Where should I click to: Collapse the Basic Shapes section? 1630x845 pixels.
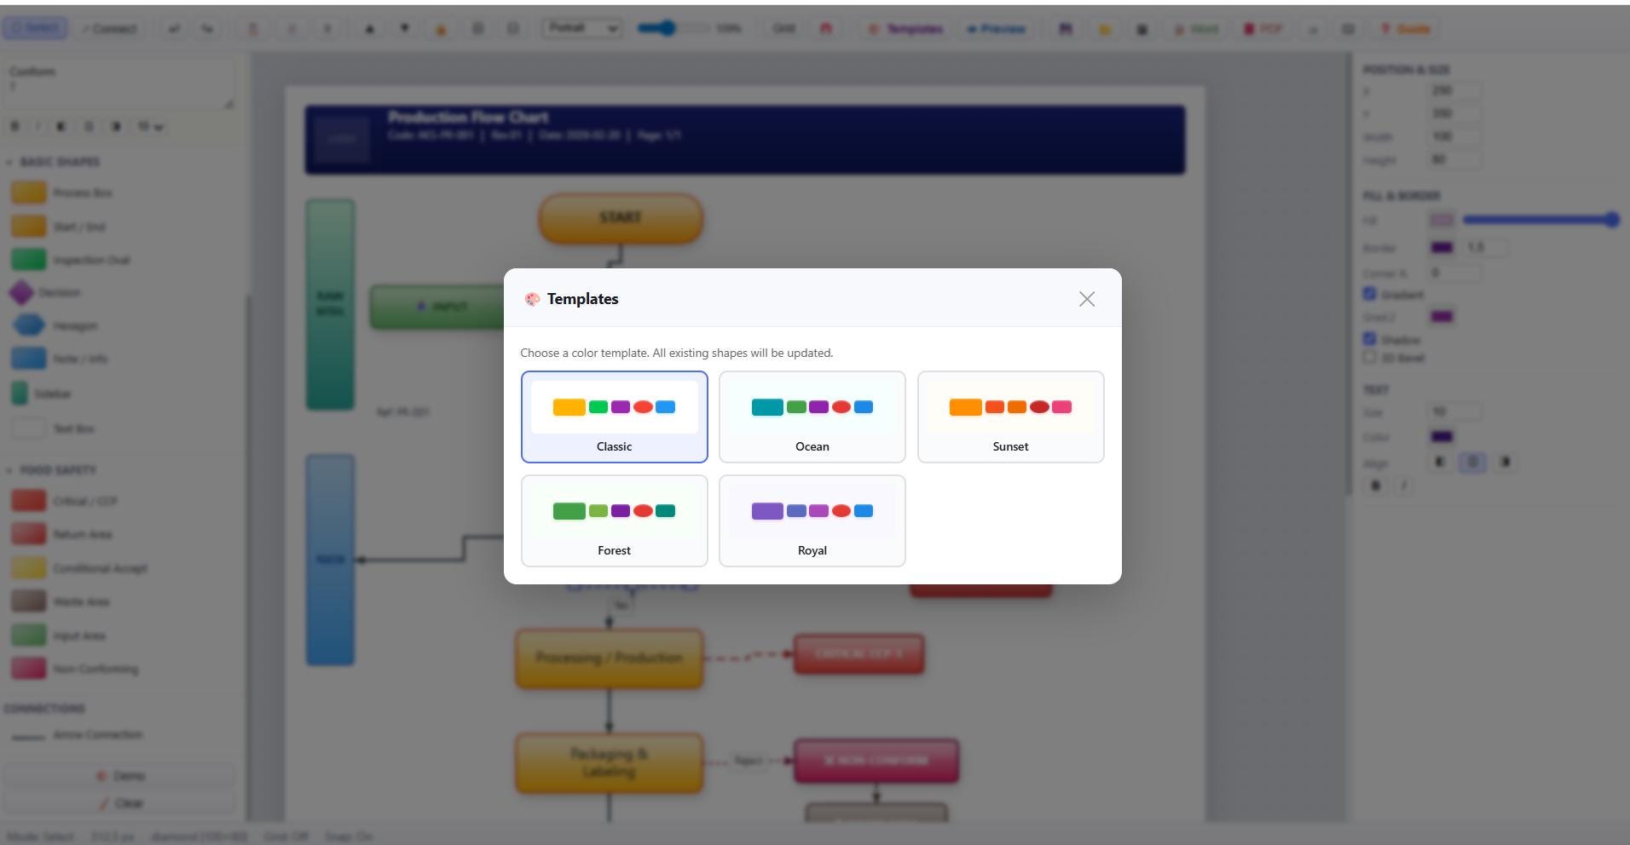pos(53,162)
